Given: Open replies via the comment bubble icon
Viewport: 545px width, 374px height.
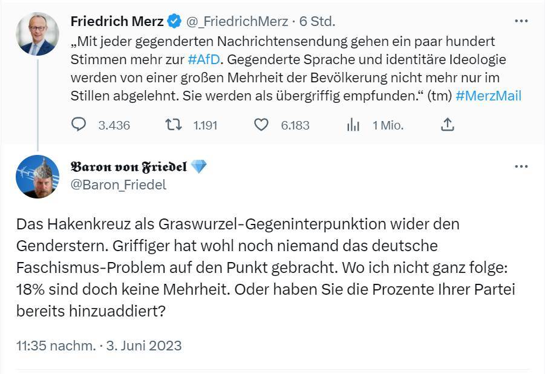Looking at the screenshot, I should point(79,125).
